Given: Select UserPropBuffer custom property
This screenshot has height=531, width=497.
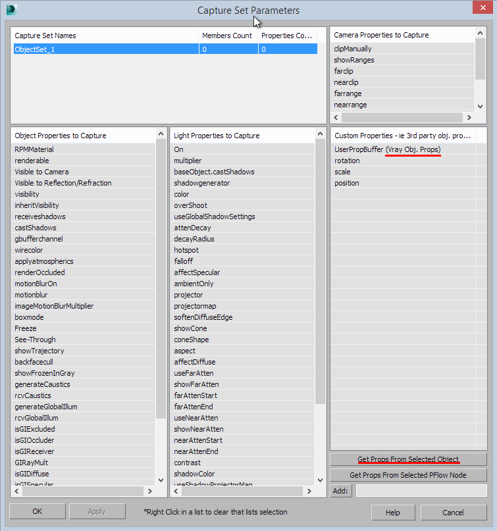Looking at the screenshot, I should click(387, 149).
